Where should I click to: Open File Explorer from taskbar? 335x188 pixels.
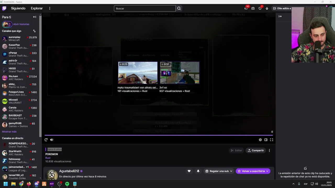pyautogui.click(x=13, y=184)
